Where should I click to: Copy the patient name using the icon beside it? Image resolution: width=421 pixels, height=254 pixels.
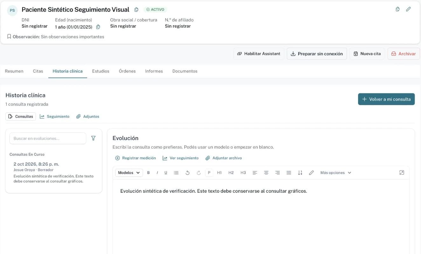(136, 10)
